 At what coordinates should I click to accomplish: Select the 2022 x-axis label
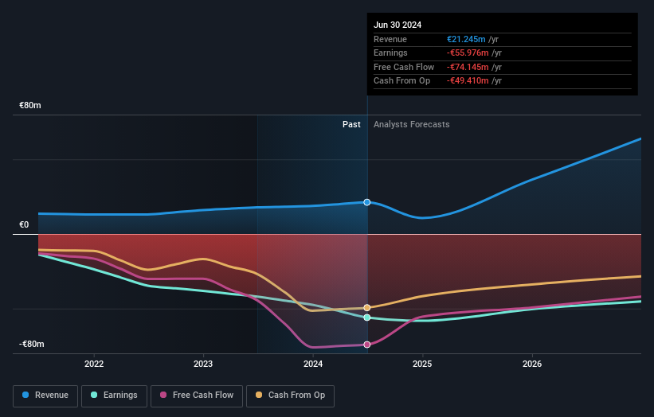pyautogui.click(x=94, y=364)
